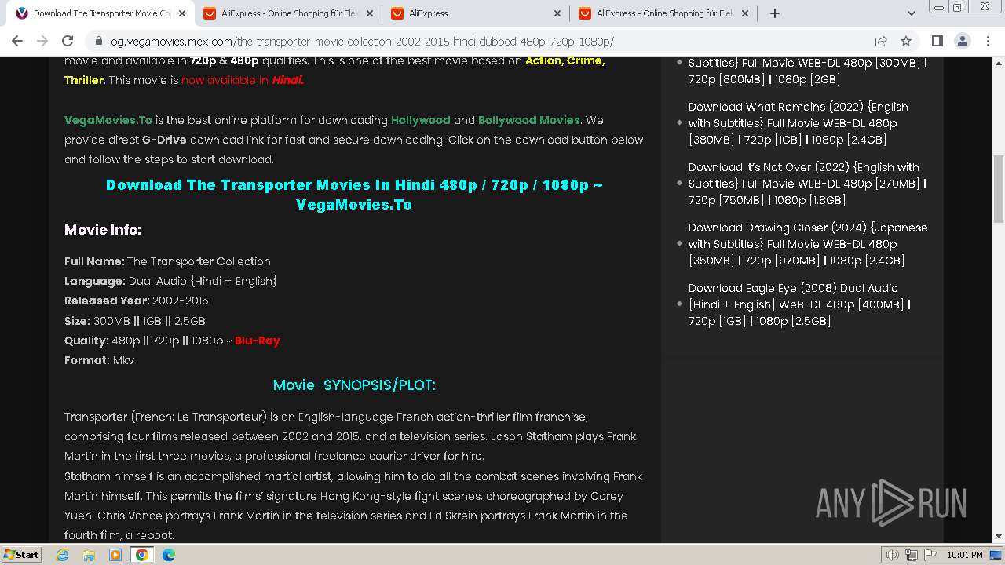Close the plain AliExpress tab
Image resolution: width=1005 pixels, height=565 pixels.
point(557,13)
